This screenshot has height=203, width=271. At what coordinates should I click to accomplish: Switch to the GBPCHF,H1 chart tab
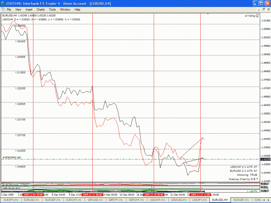tap(136, 200)
